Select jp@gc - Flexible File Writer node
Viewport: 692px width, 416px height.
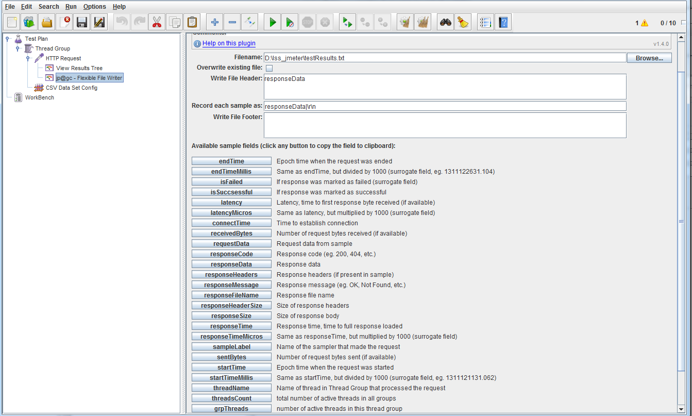coord(89,78)
